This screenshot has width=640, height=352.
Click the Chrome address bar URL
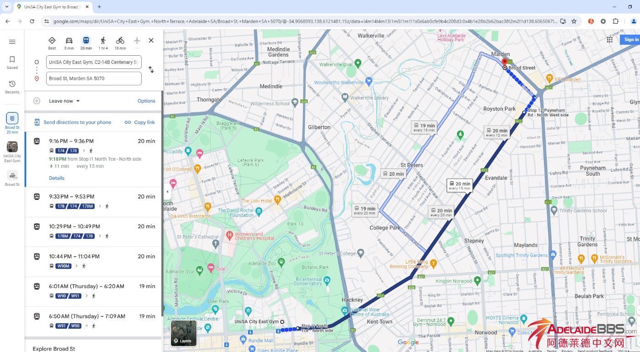(x=304, y=21)
